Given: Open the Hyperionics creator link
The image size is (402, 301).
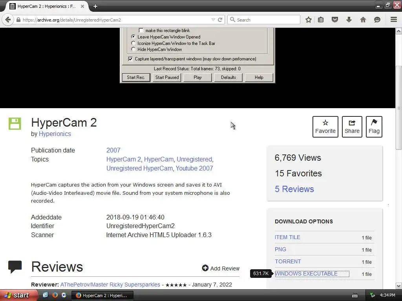Looking at the screenshot, I should click(55, 134).
